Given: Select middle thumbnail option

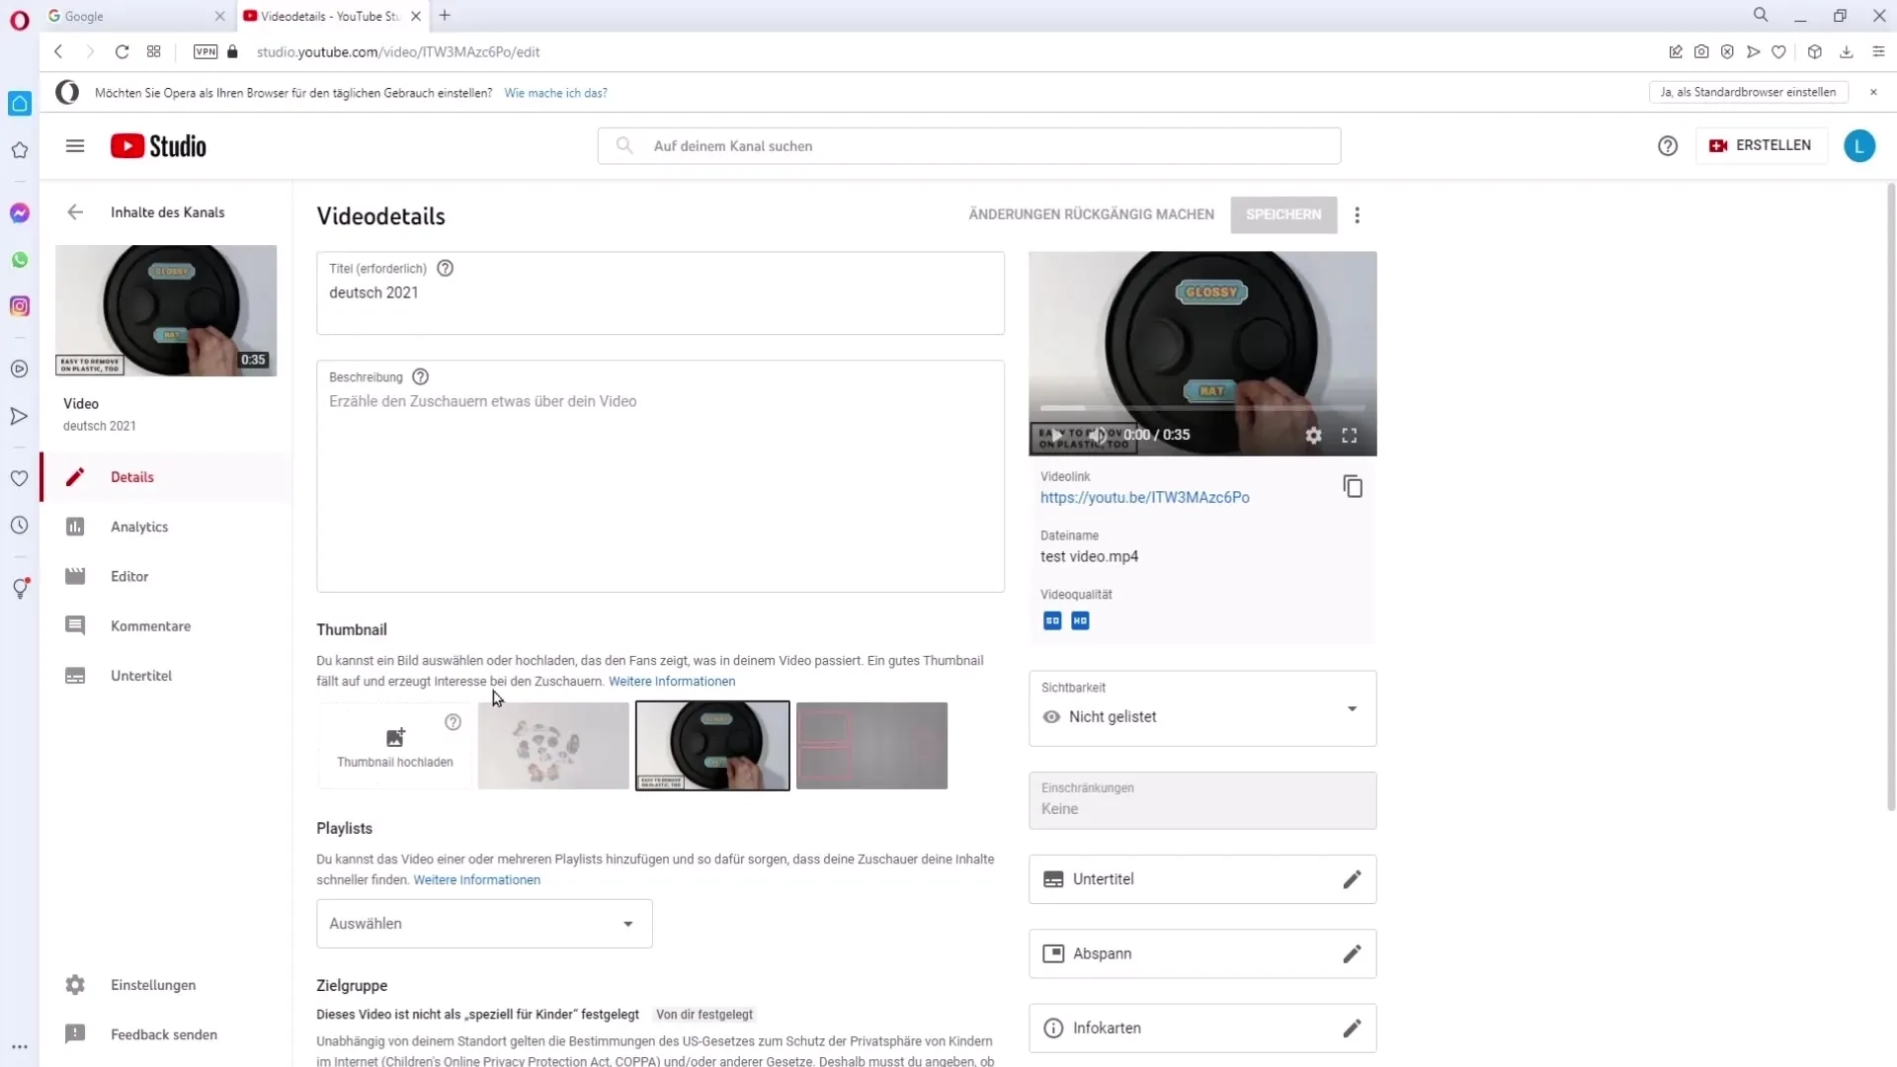Looking at the screenshot, I should [x=714, y=745].
